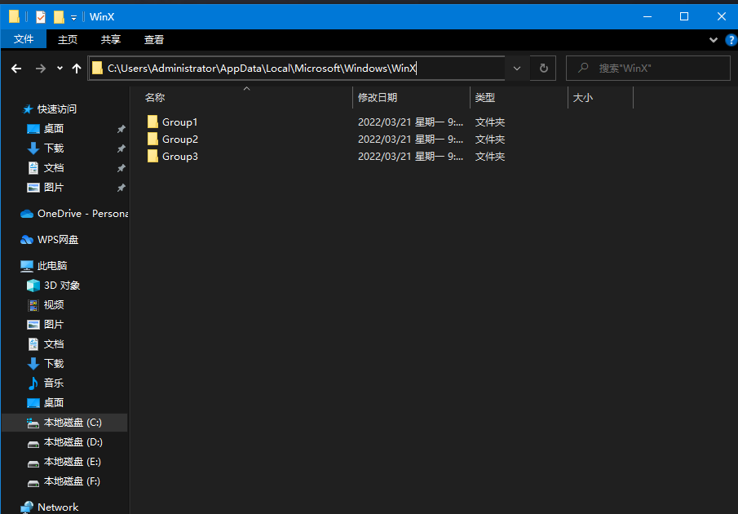Viewport: 738px width, 514px height.
Task: Select the OneDrive - Personal cloud icon
Action: [x=25, y=213]
